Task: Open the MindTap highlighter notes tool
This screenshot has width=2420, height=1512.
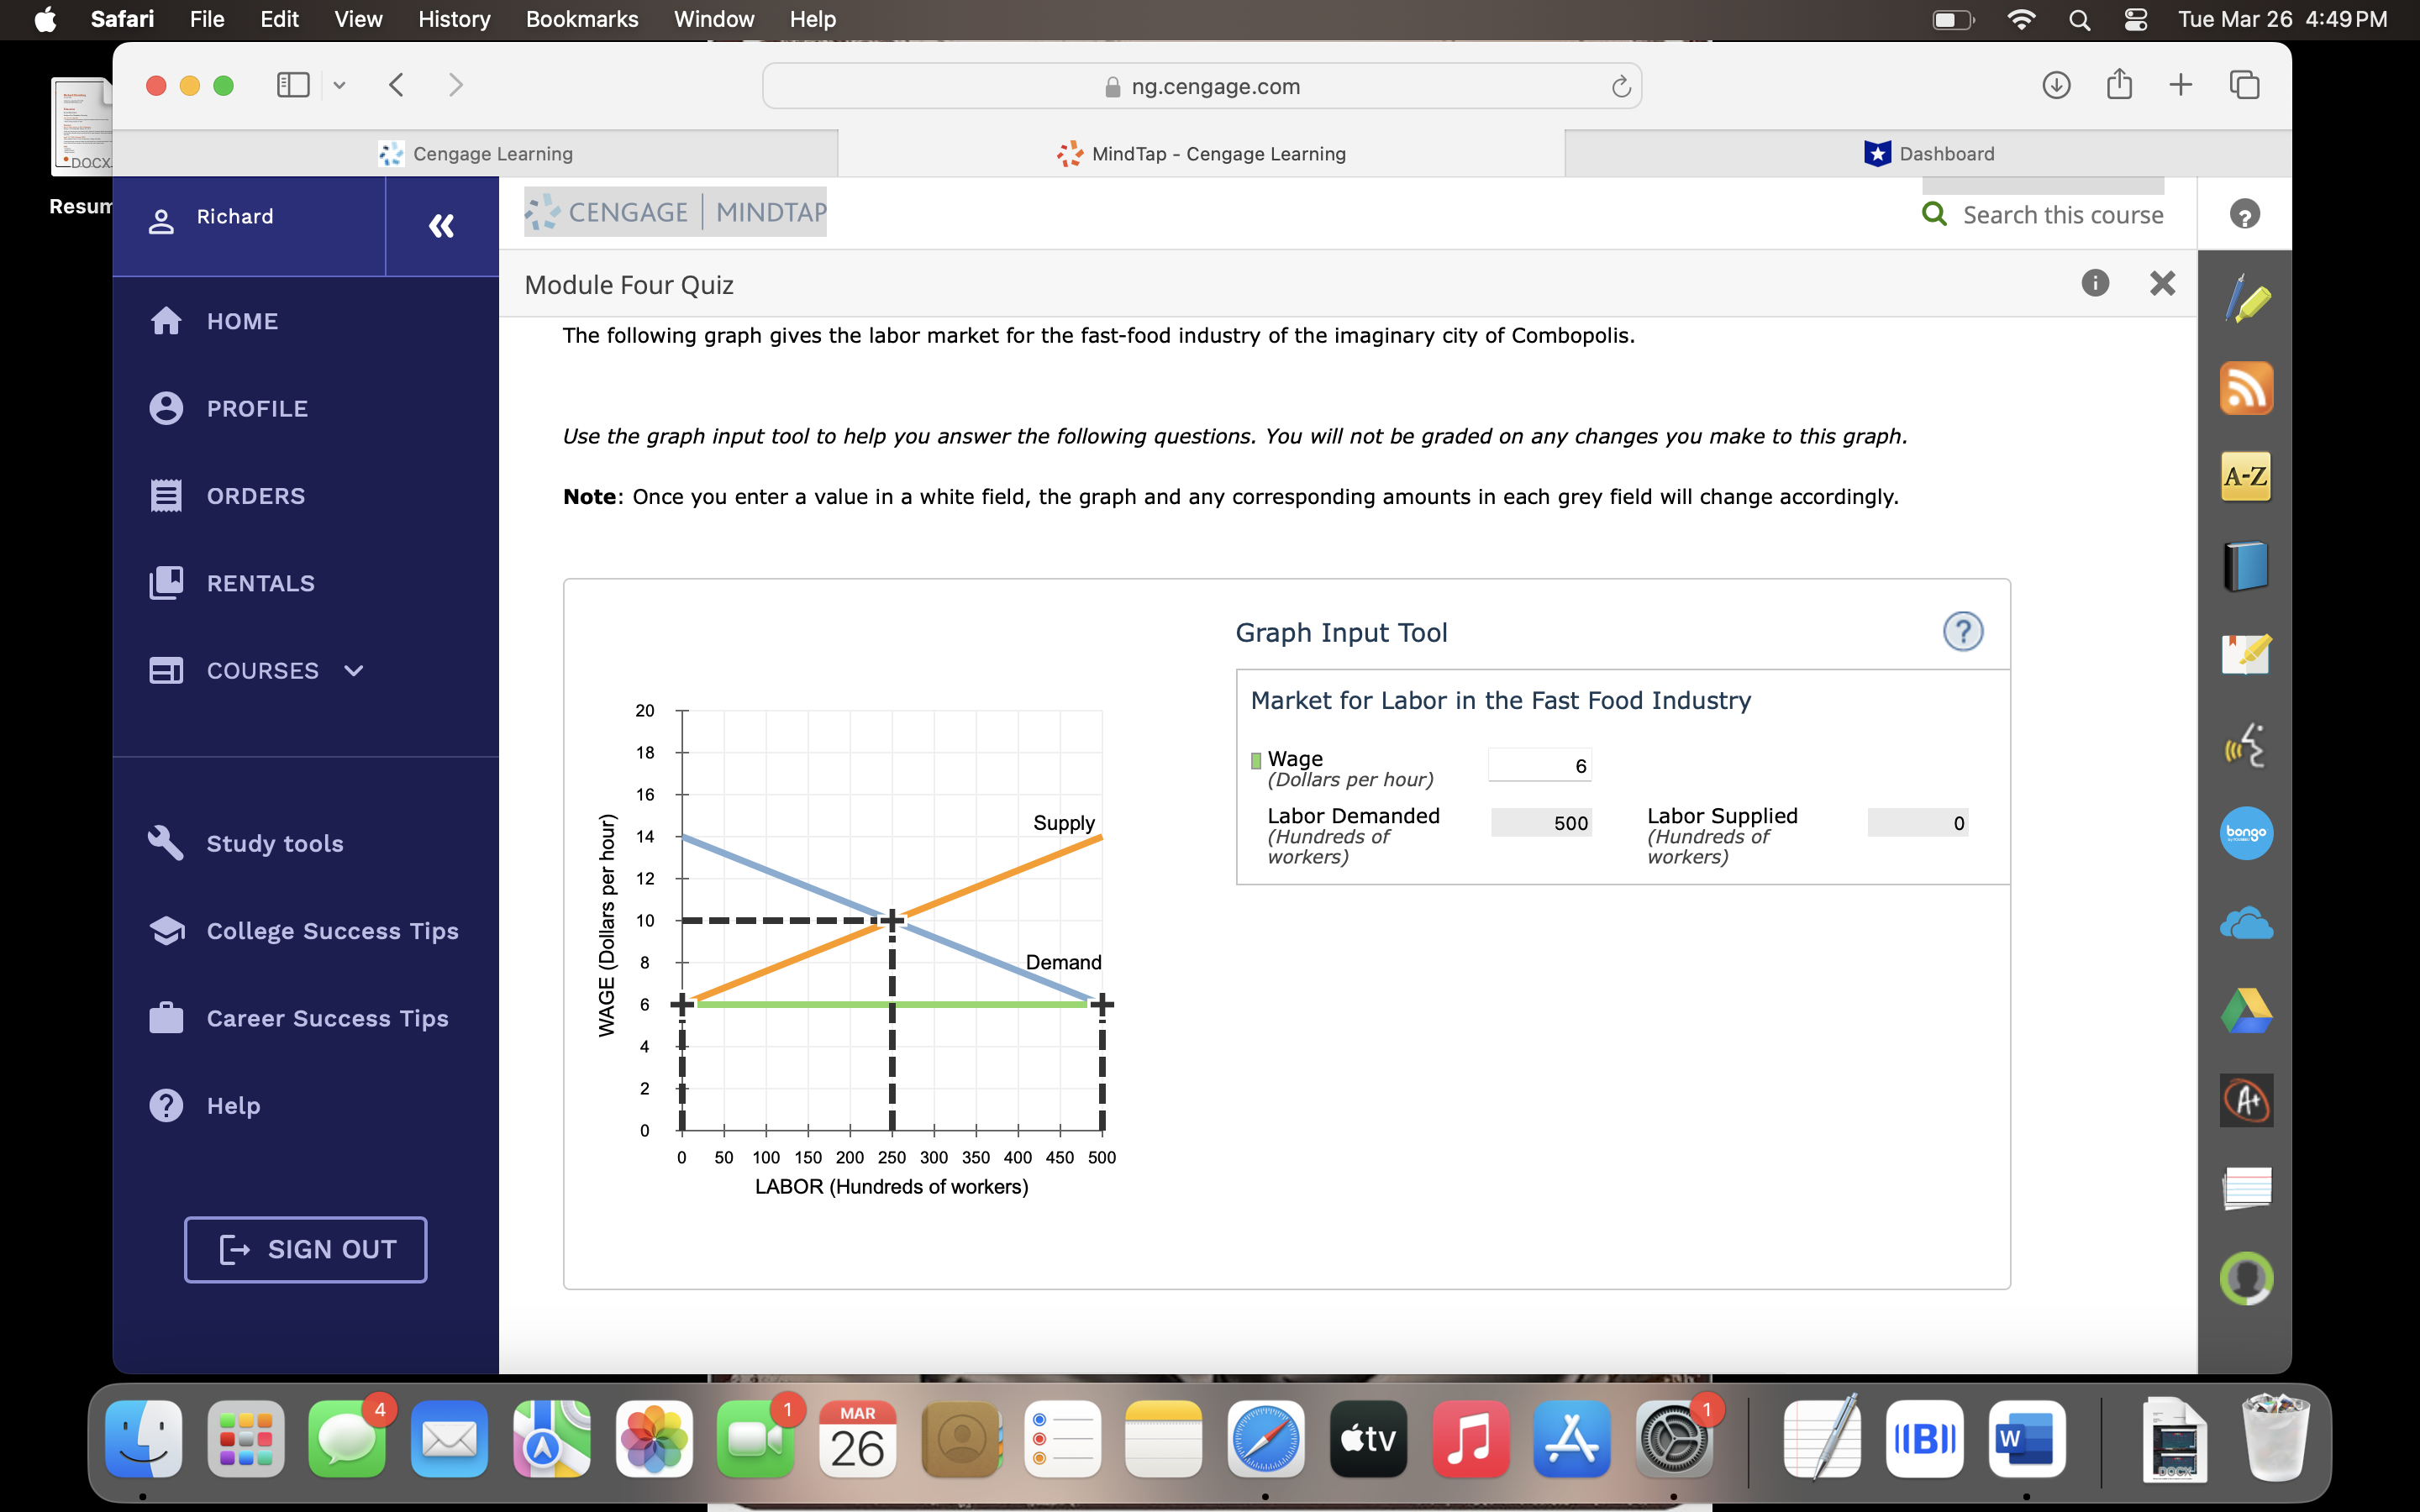Action: coord(2247,297)
